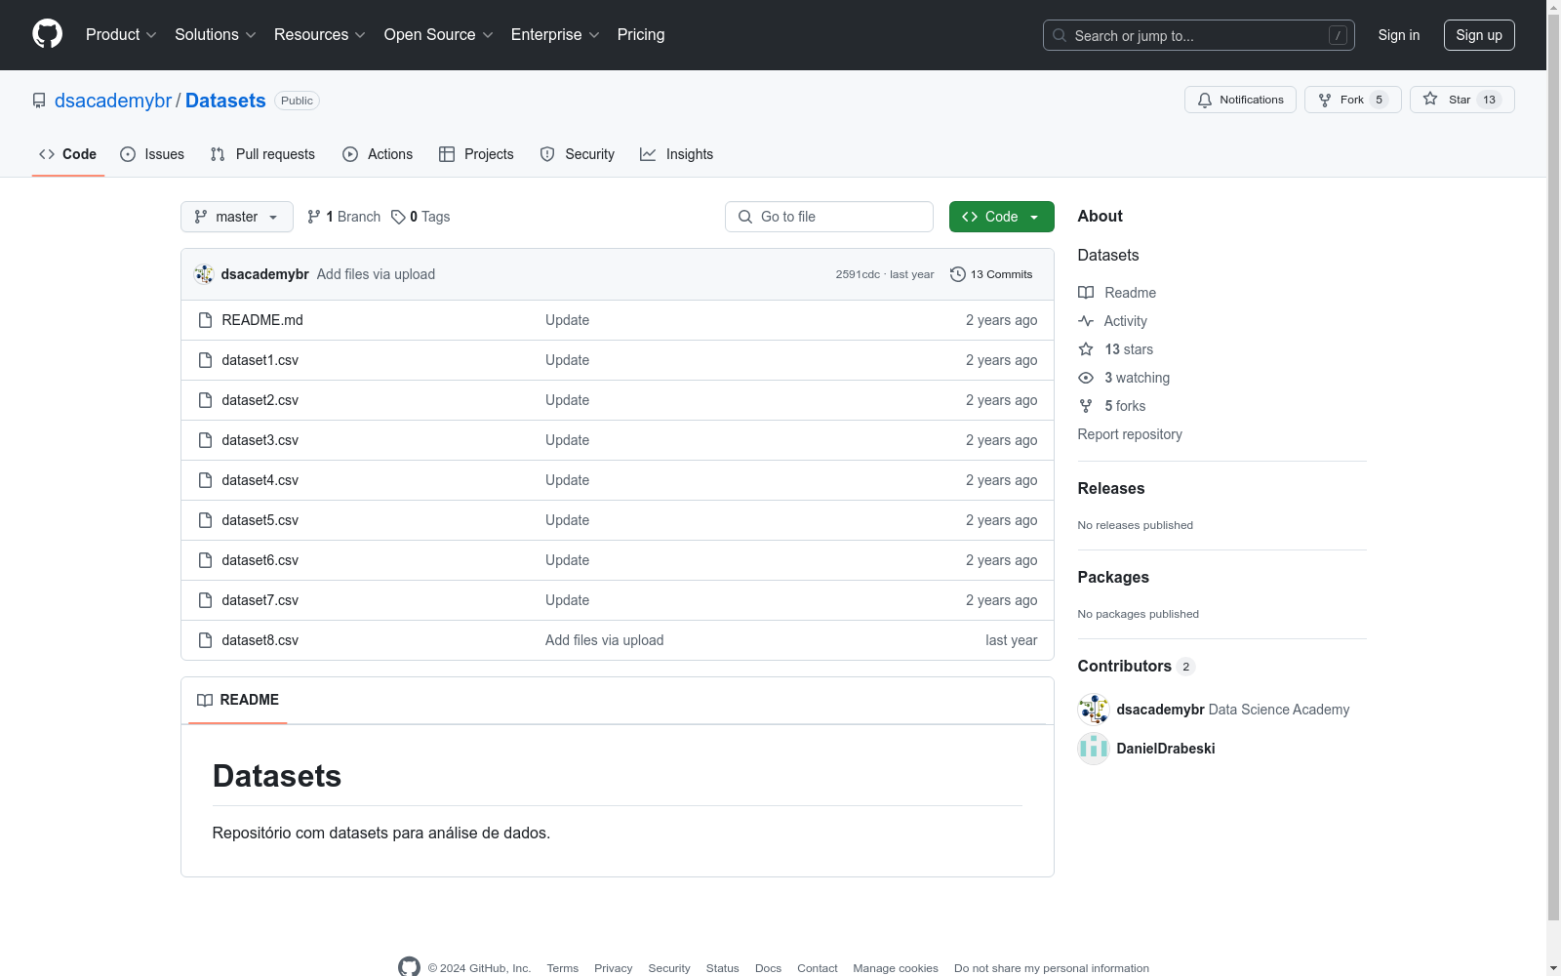This screenshot has height=976, width=1561.
Task: Open the Security tab
Action: [x=578, y=154]
